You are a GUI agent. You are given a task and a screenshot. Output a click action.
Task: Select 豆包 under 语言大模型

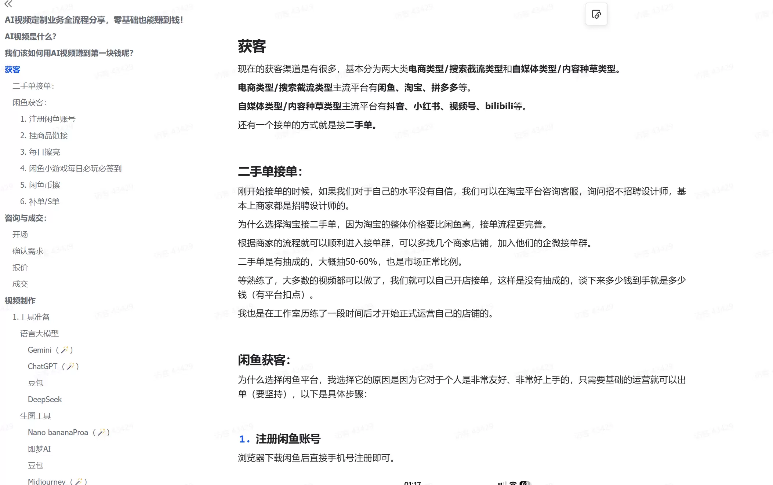[x=36, y=383]
